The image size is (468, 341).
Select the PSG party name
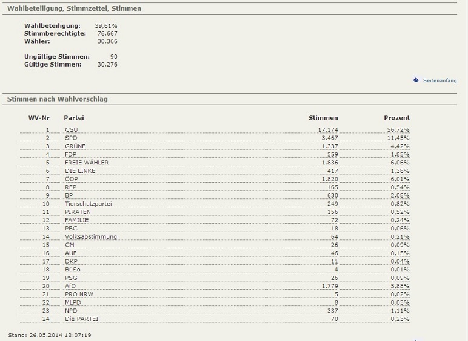click(x=71, y=278)
